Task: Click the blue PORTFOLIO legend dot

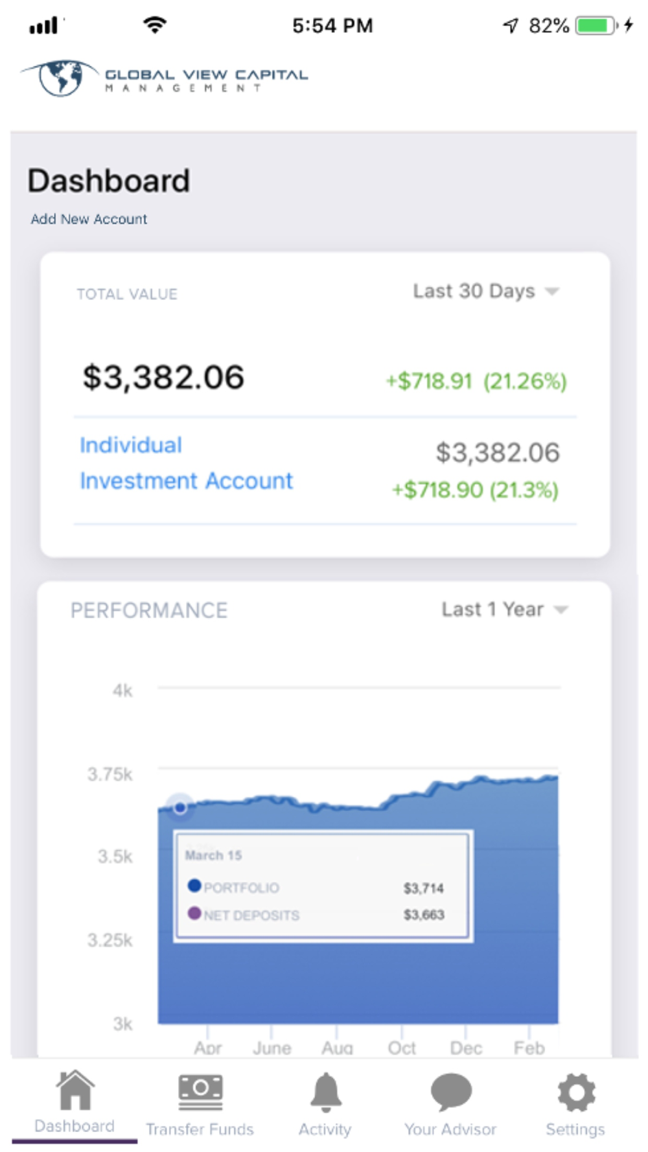Action: 194,885
